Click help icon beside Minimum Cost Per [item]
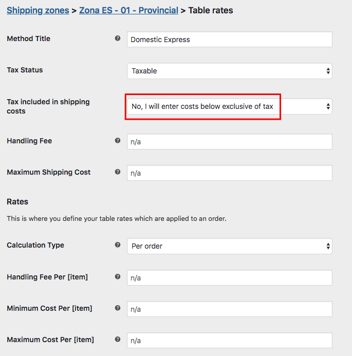The height and width of the screenshot is (356, 352). [x=118, y=308]
